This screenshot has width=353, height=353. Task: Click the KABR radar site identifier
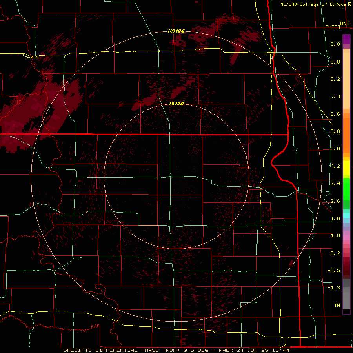point(226,350)
